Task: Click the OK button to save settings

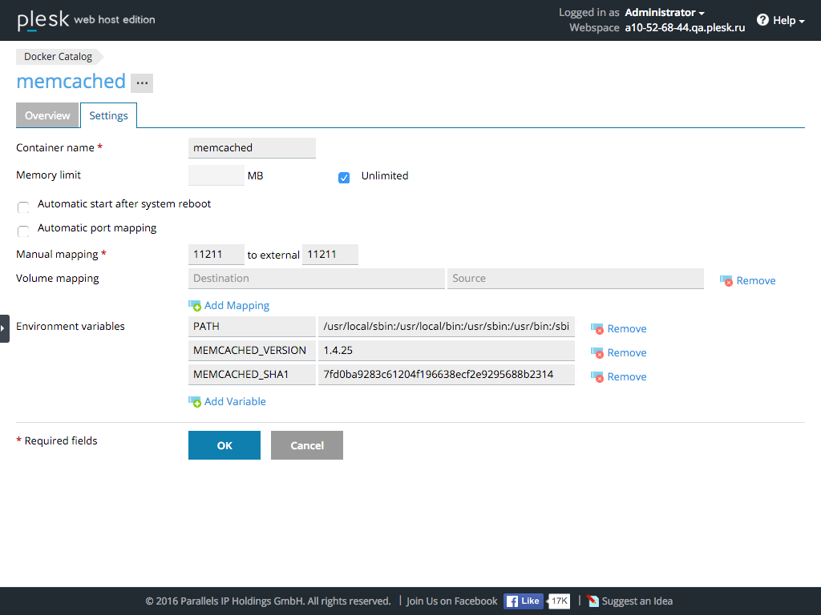Action: click(x=224, y=444)
